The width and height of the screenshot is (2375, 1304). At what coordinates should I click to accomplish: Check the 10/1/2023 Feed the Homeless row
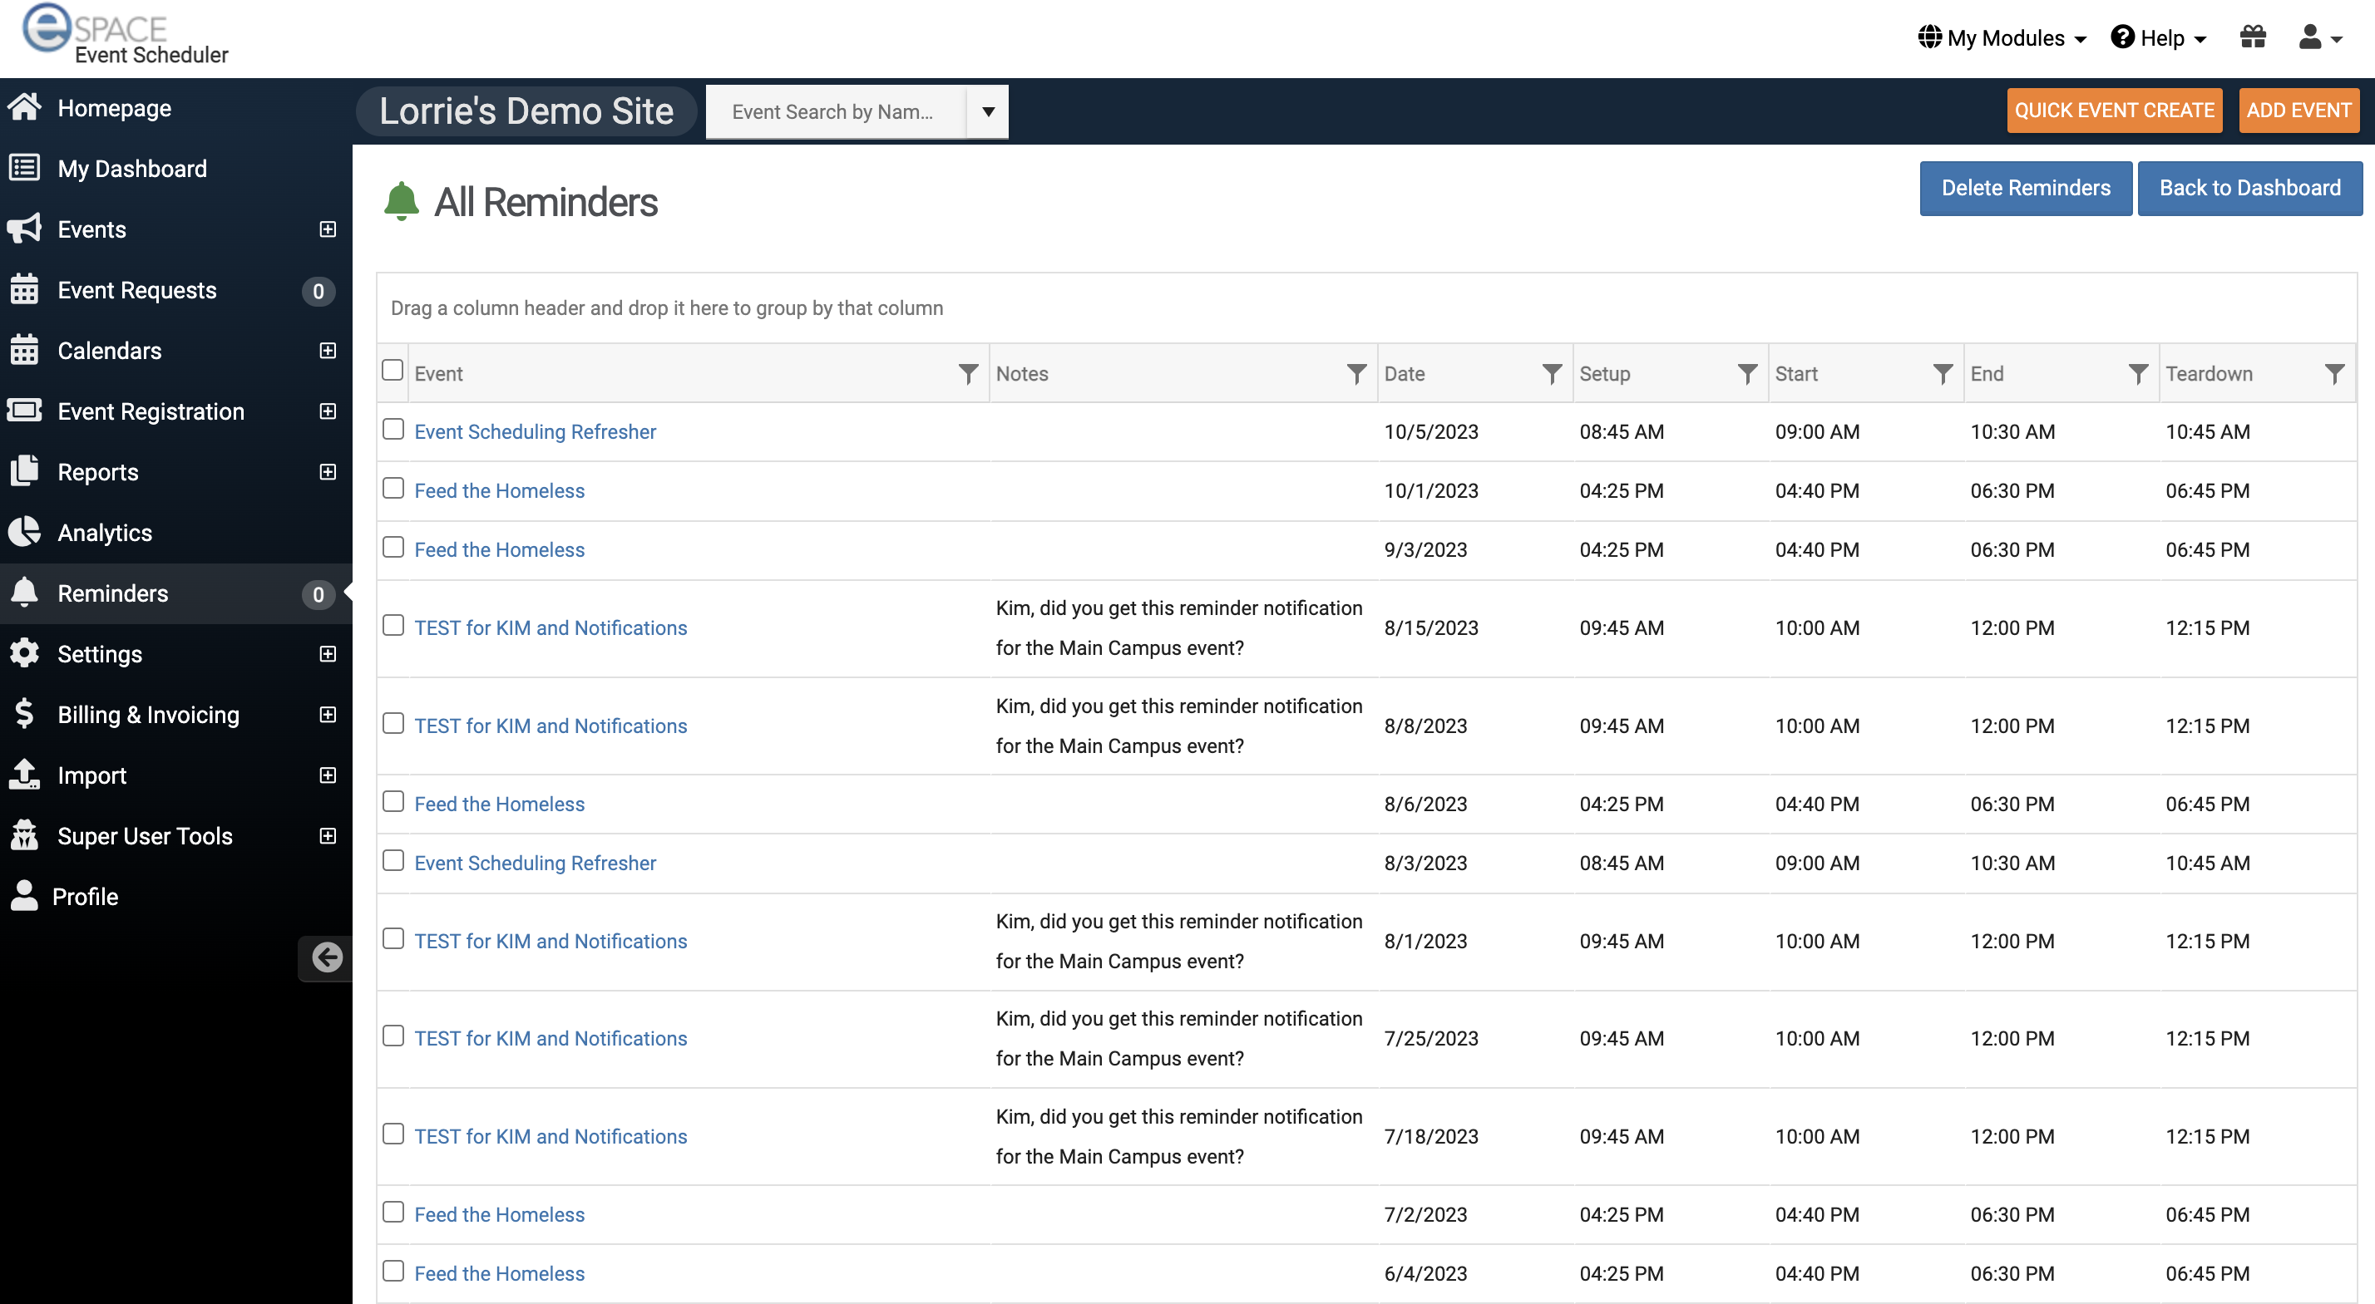(393, 489)
